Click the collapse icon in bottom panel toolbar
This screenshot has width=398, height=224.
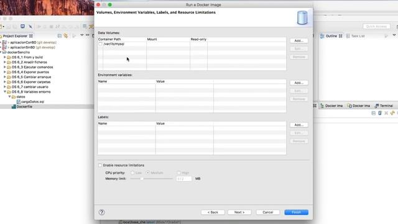[373, 113]
